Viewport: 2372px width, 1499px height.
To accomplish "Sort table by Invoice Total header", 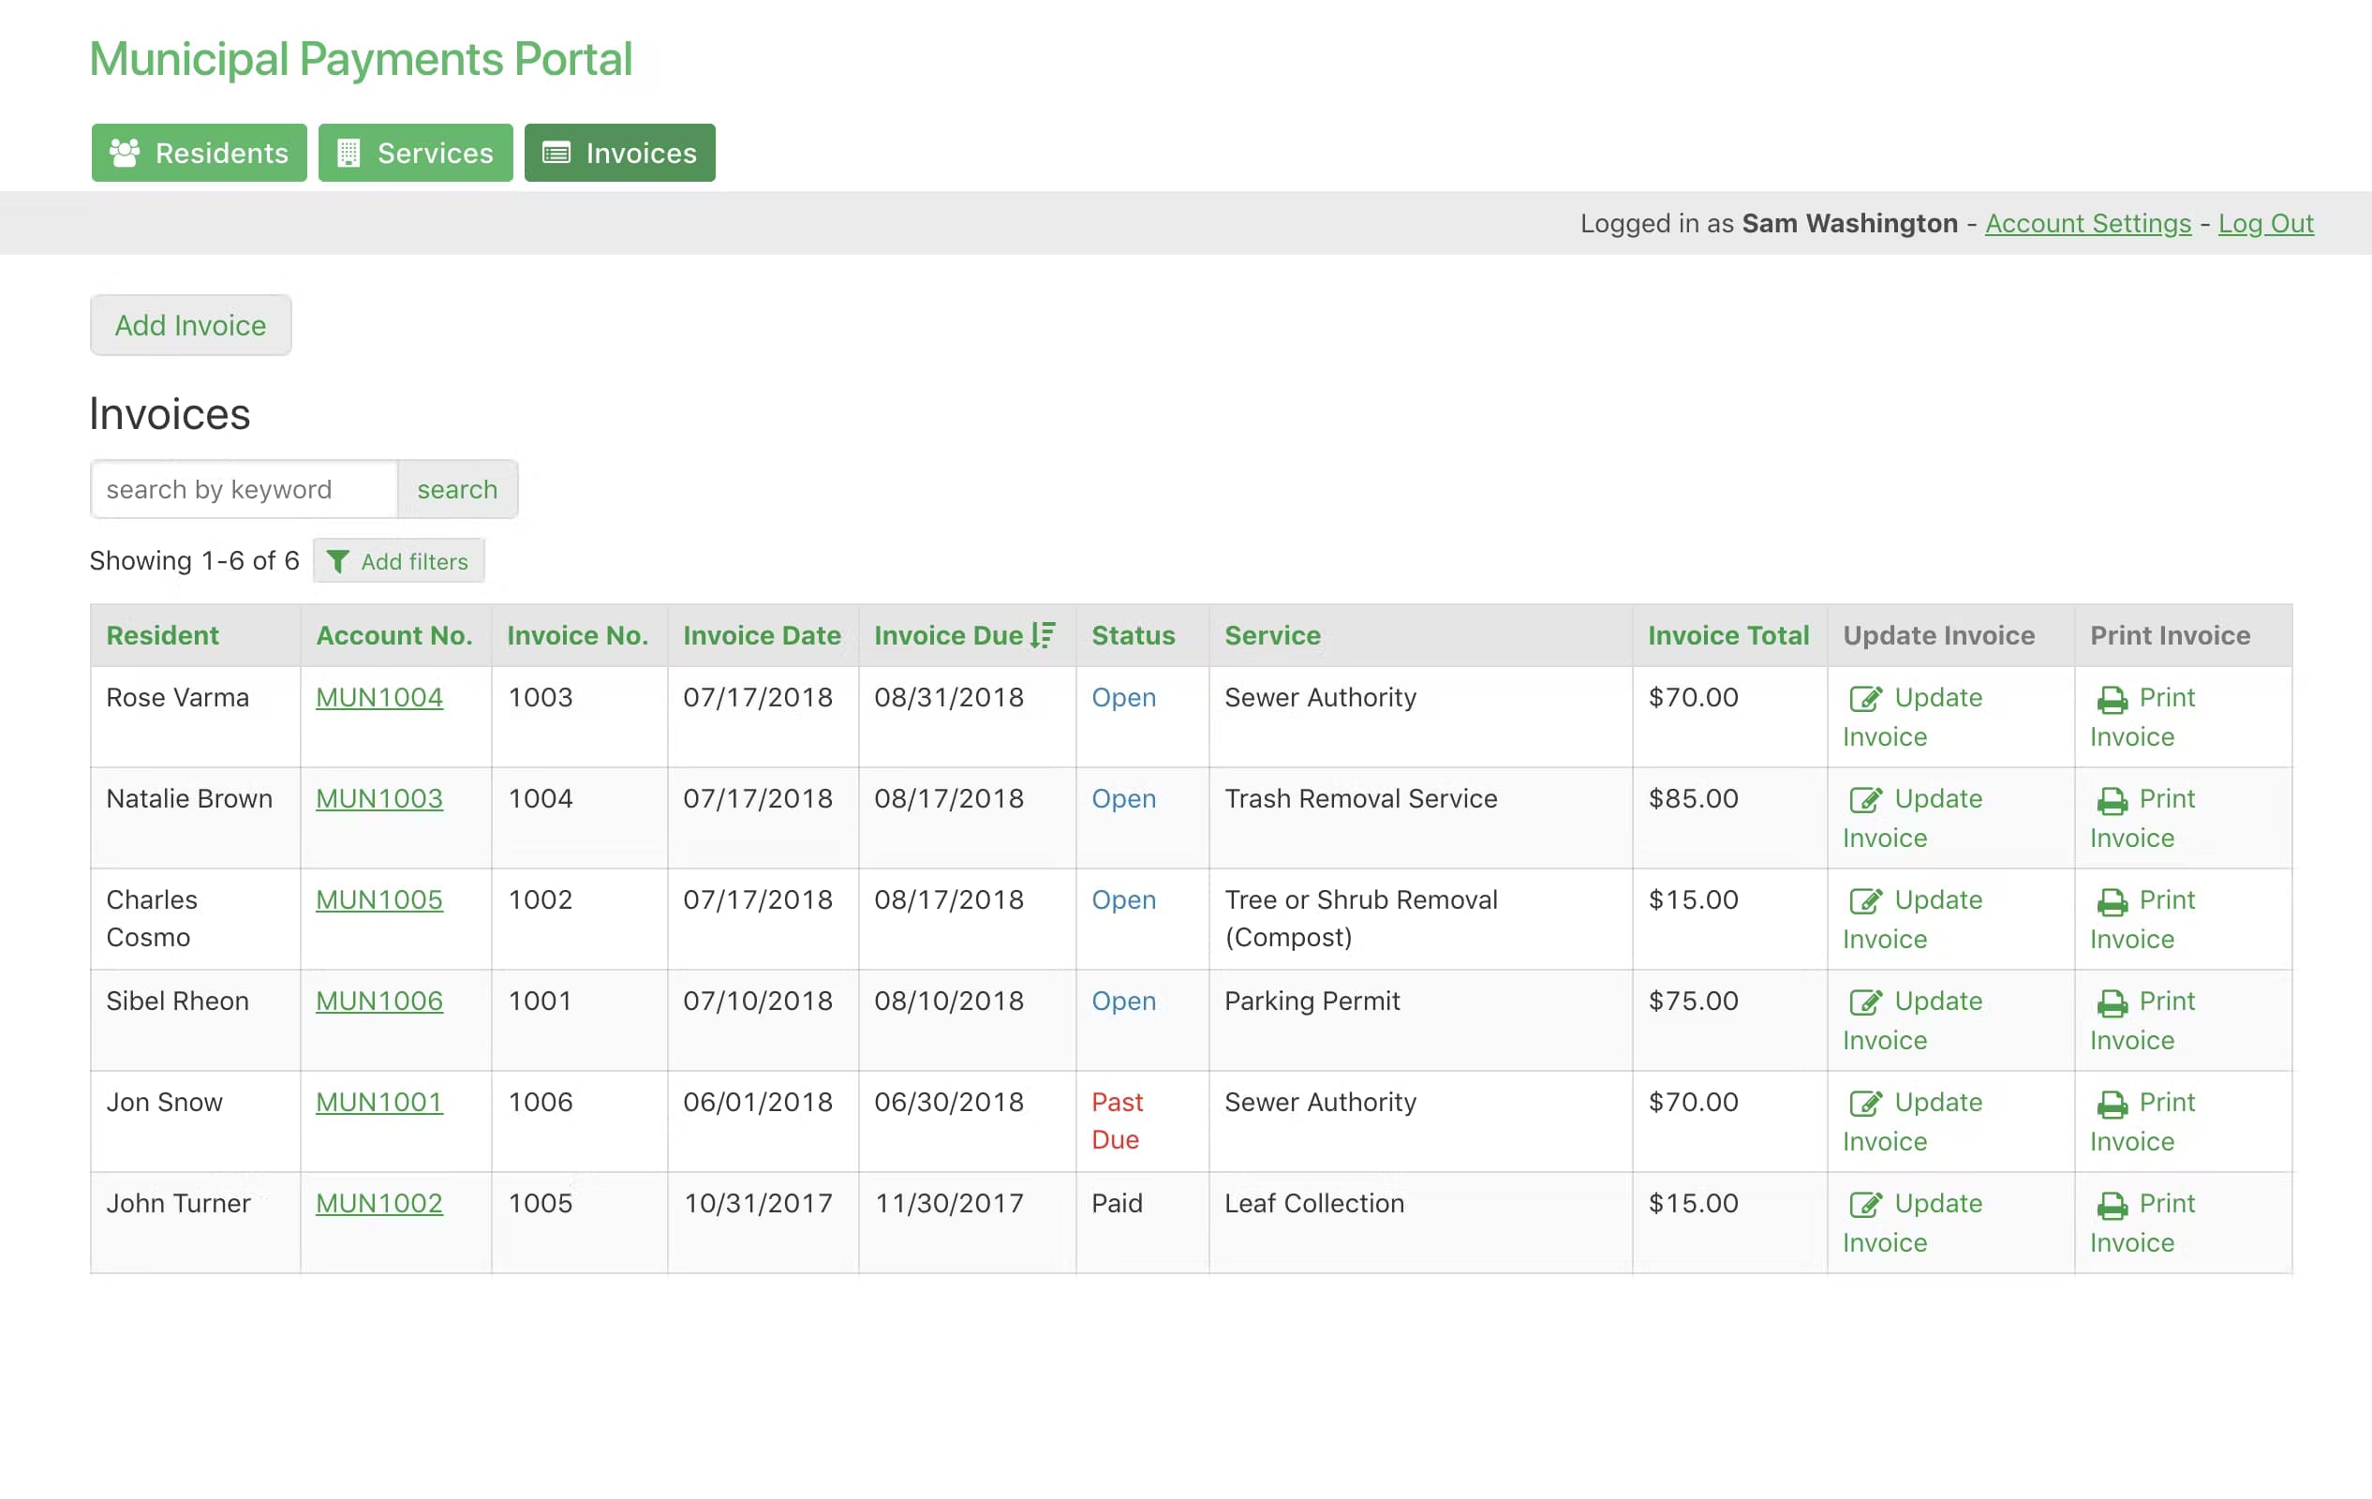I will (1727, 635).
